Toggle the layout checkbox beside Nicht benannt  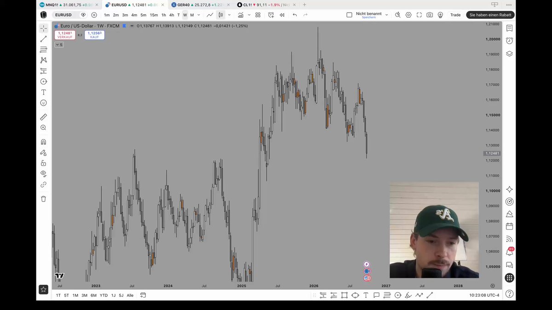[x=349, y=15]
